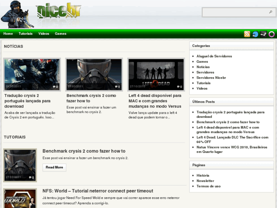Open the Benchmark thumbnail in Tutoriais section

click(x=20, y=165)
